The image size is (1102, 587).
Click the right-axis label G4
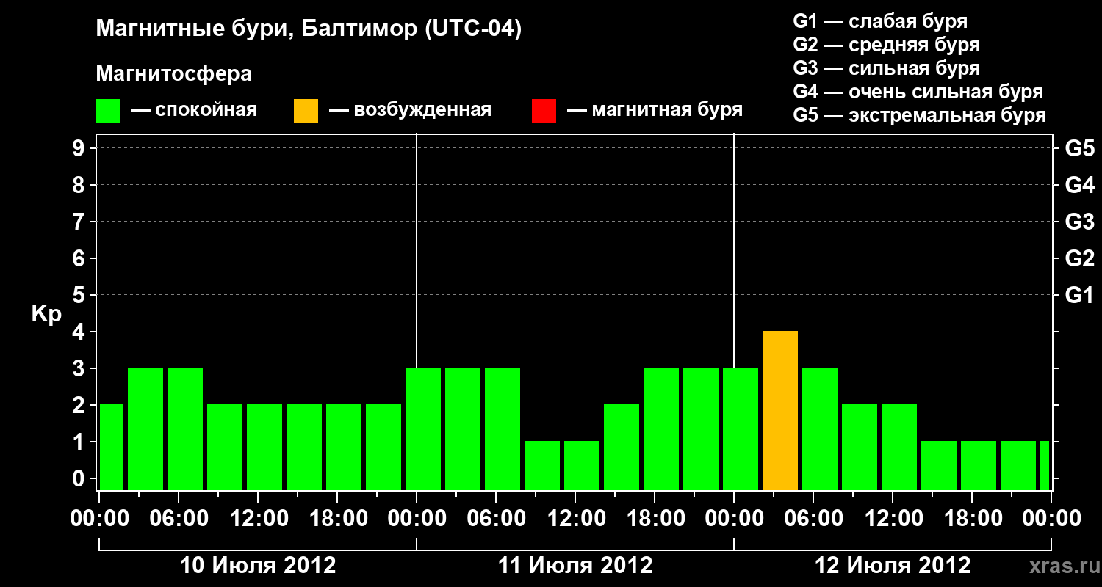(x=1079, y=185)
